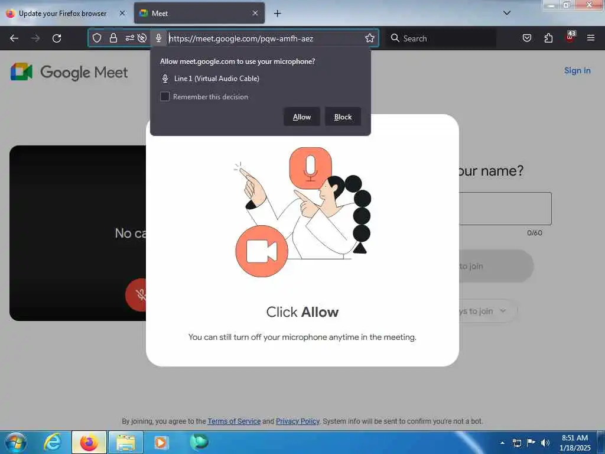Click the Sign in link
The image size is (605, 454).
pyautogui.click(x=577, y=71)
